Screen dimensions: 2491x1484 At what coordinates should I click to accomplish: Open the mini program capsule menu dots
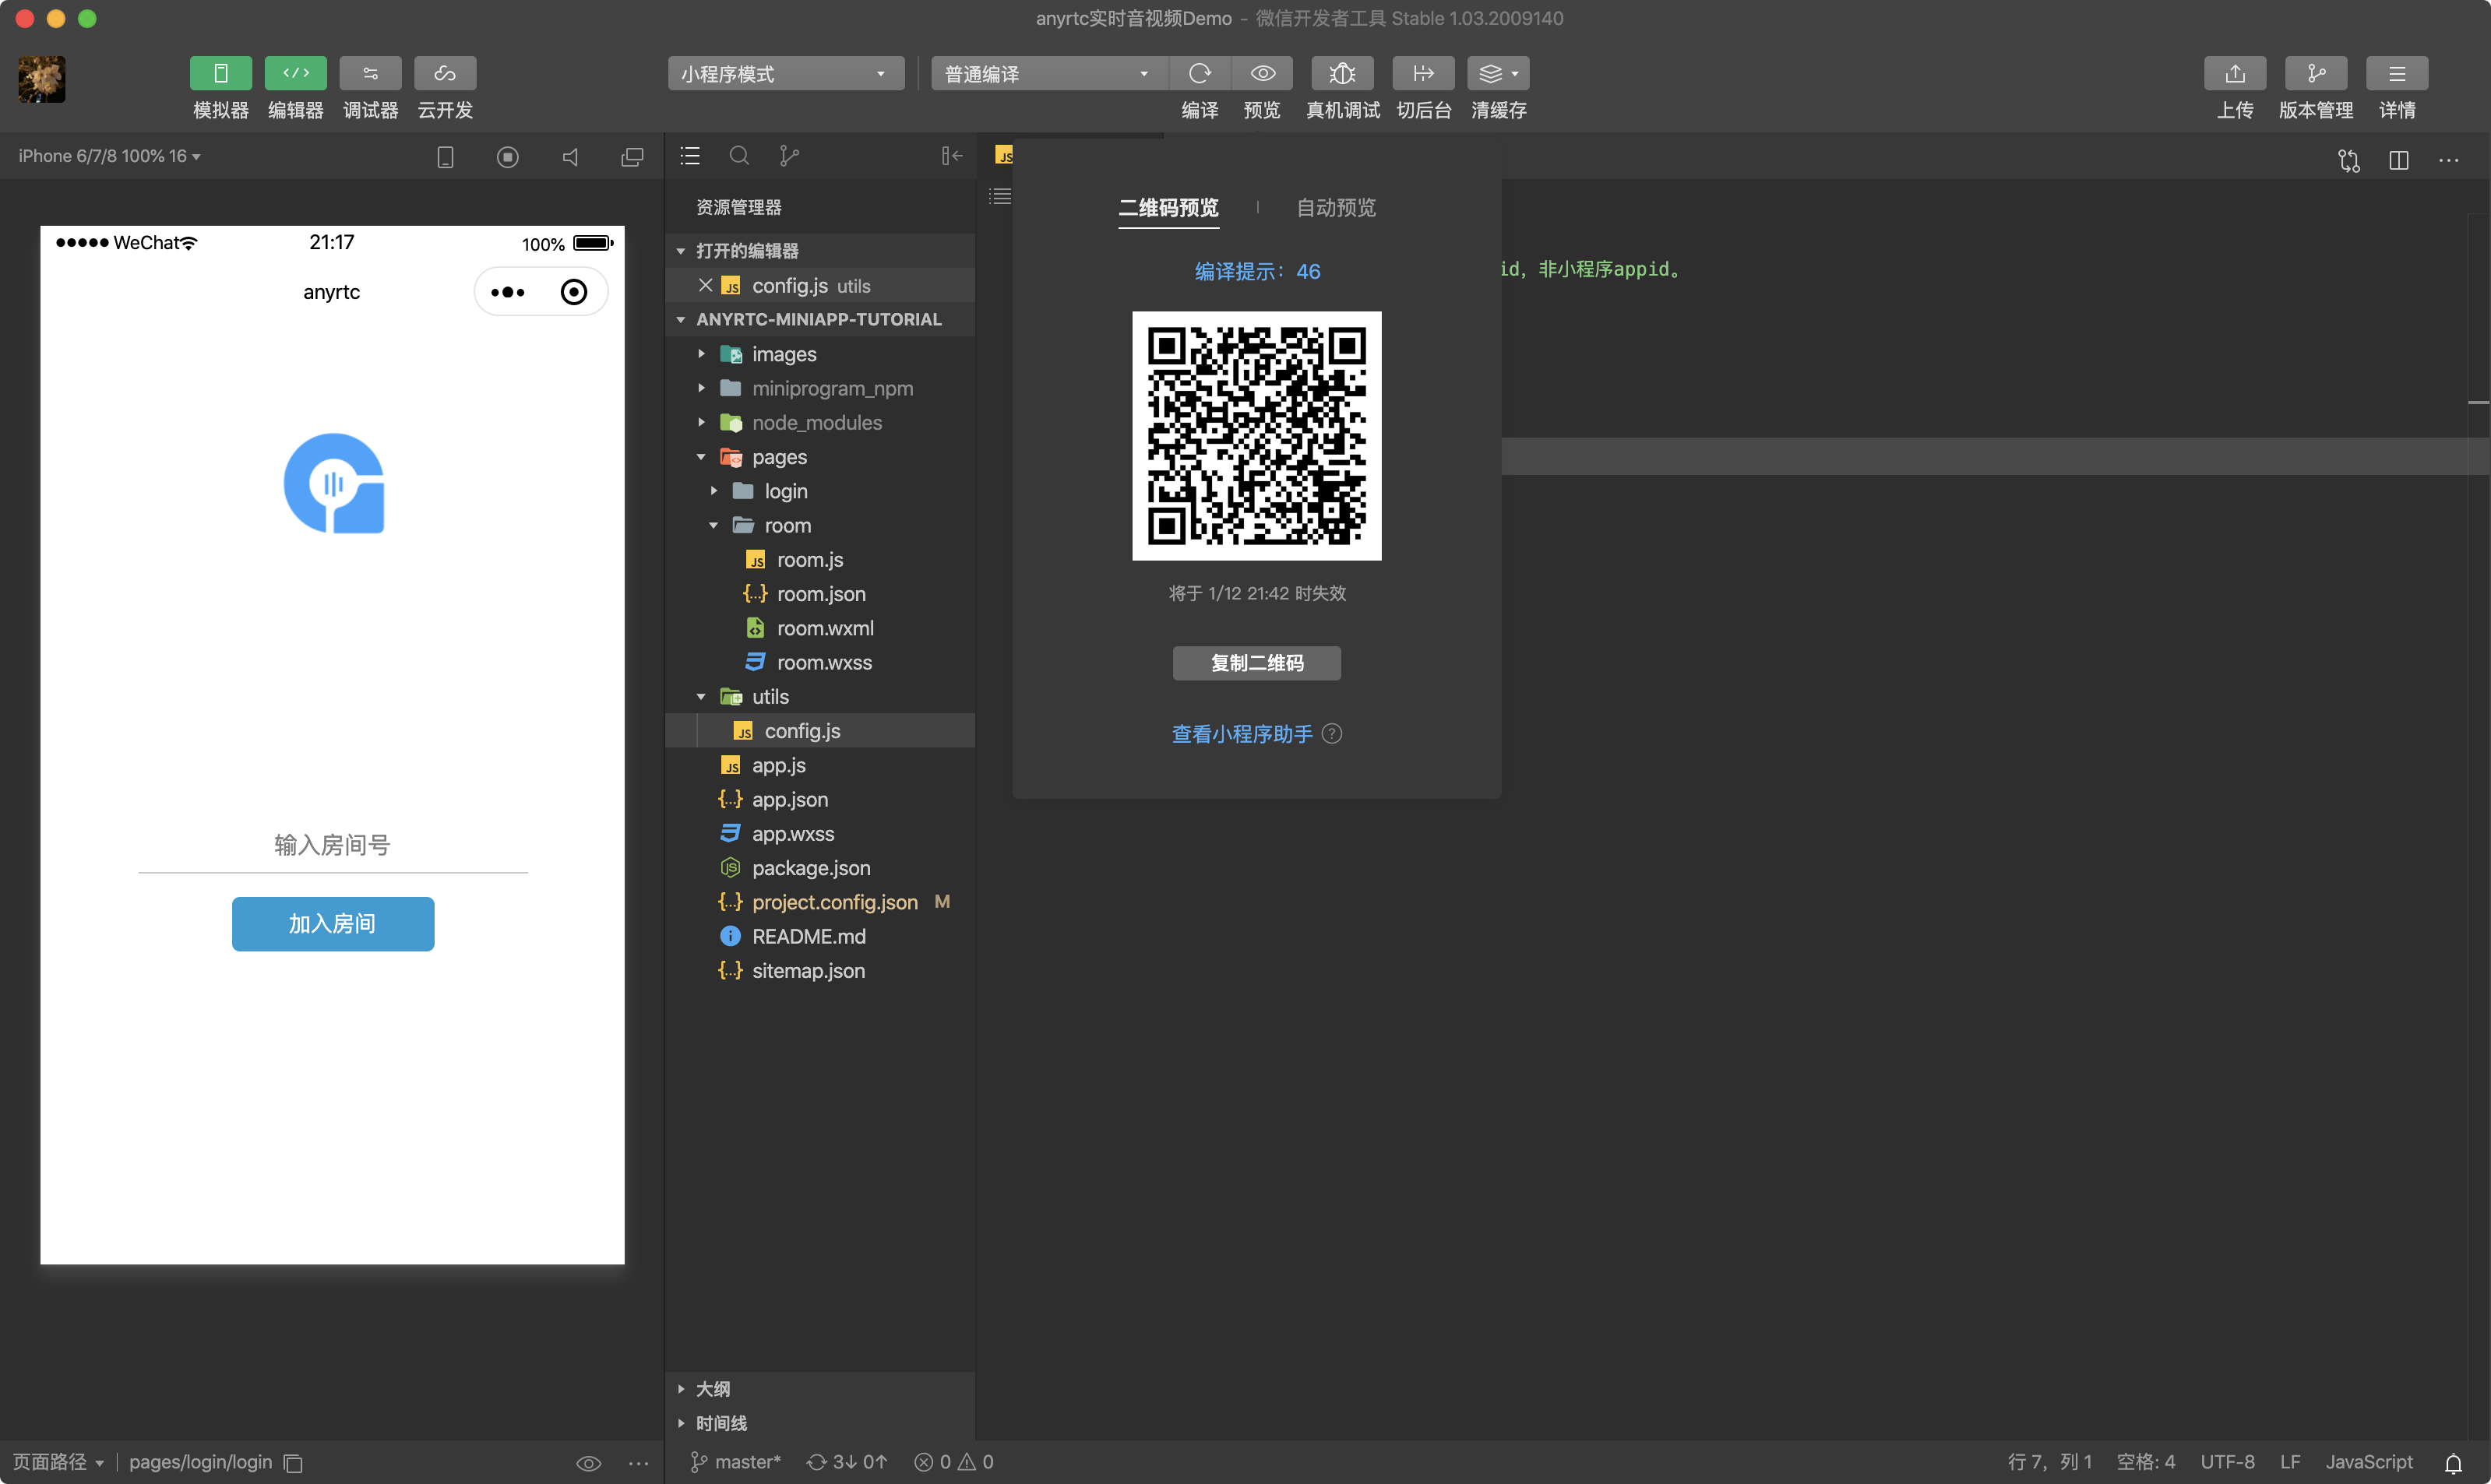(507, 292)
